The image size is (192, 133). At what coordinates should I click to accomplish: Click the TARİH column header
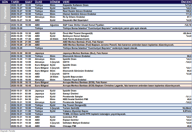coord(16,2)
